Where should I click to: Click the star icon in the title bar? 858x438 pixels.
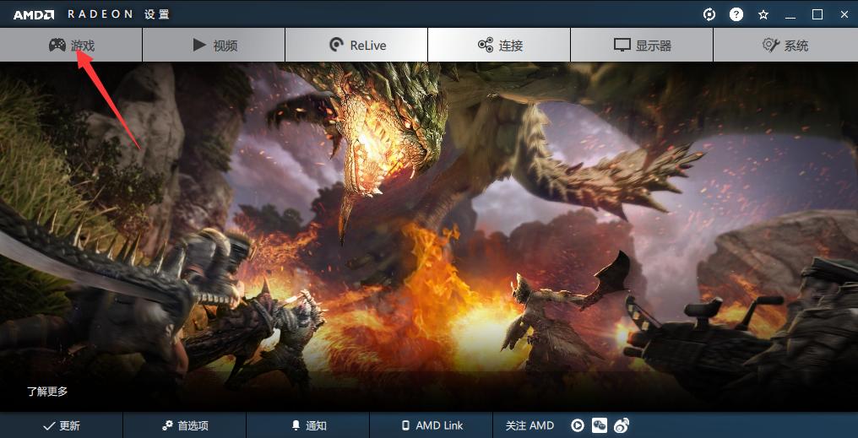pyautogui.click(x=763, y=14)
